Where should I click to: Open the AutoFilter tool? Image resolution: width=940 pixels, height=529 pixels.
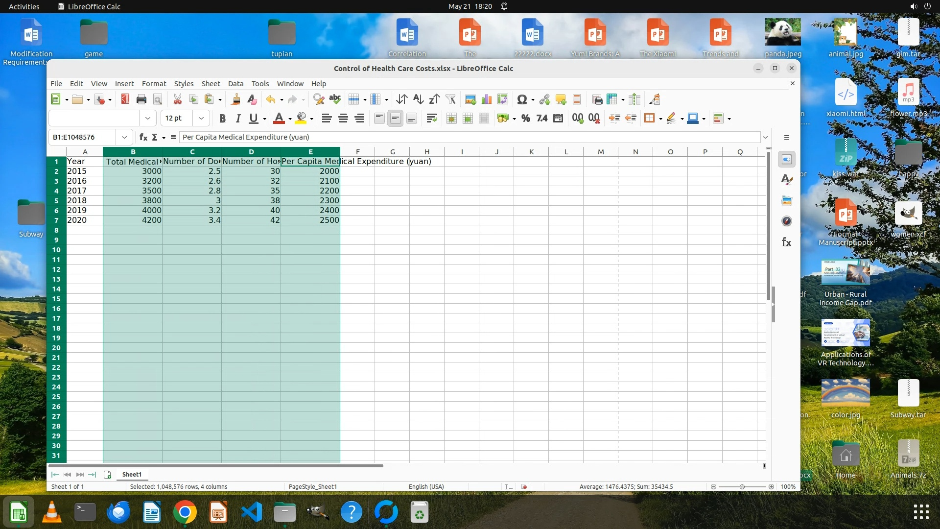pyautogui.click(x=450, y=100)
